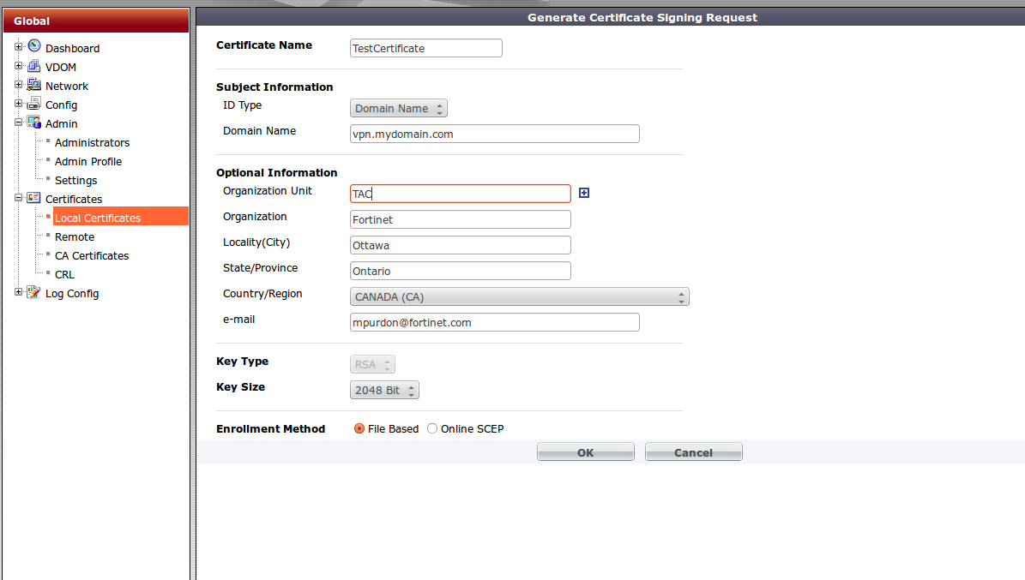The width and height of the screenshot is (1025, 580).
Task: Click the Dashboard clock icon
Action: (x=34, y=45)
